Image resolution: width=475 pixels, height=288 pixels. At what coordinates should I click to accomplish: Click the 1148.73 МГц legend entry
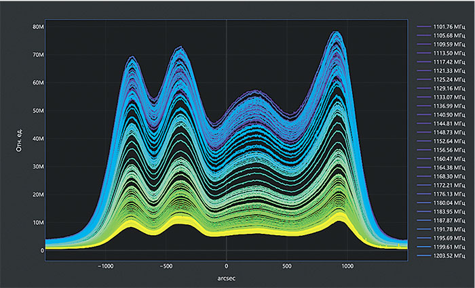[x=448, y=133]
